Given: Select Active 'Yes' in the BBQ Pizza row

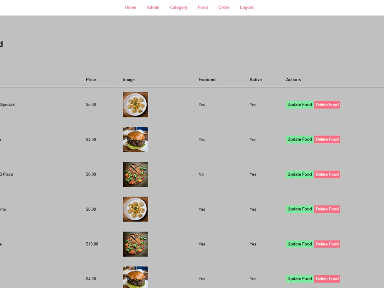Looking at the screenshot, I should (253, 174).
